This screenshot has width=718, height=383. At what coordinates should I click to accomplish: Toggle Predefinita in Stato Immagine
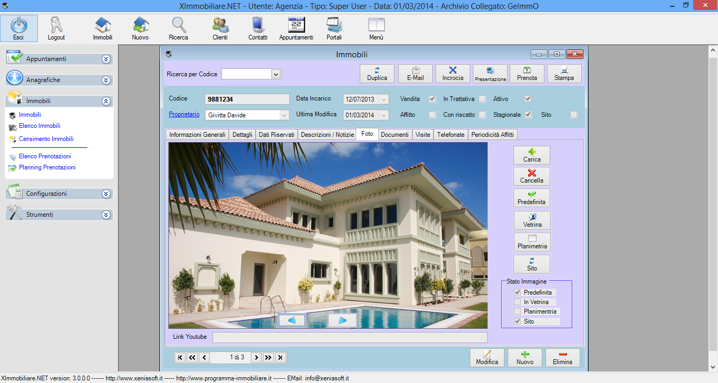click(x=518, y=293)
